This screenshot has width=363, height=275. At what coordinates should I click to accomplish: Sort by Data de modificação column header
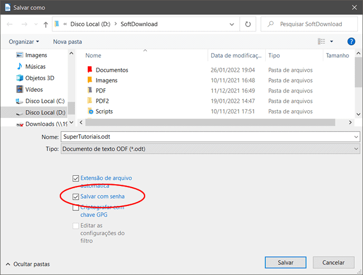click(x=236, y=56)
